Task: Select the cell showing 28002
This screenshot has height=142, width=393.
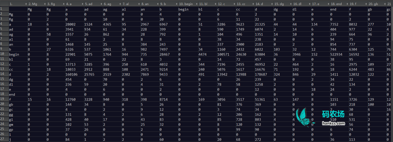Action: click(x=70, y=24)
